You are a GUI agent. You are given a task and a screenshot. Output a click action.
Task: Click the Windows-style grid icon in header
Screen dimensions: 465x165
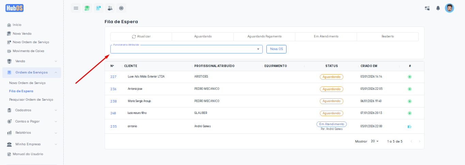point(427,8)
